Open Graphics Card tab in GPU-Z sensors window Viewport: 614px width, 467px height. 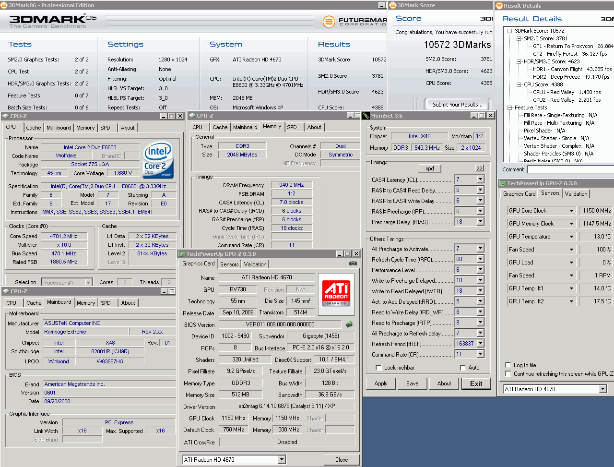pyautogui.click(x=519, y=194)
